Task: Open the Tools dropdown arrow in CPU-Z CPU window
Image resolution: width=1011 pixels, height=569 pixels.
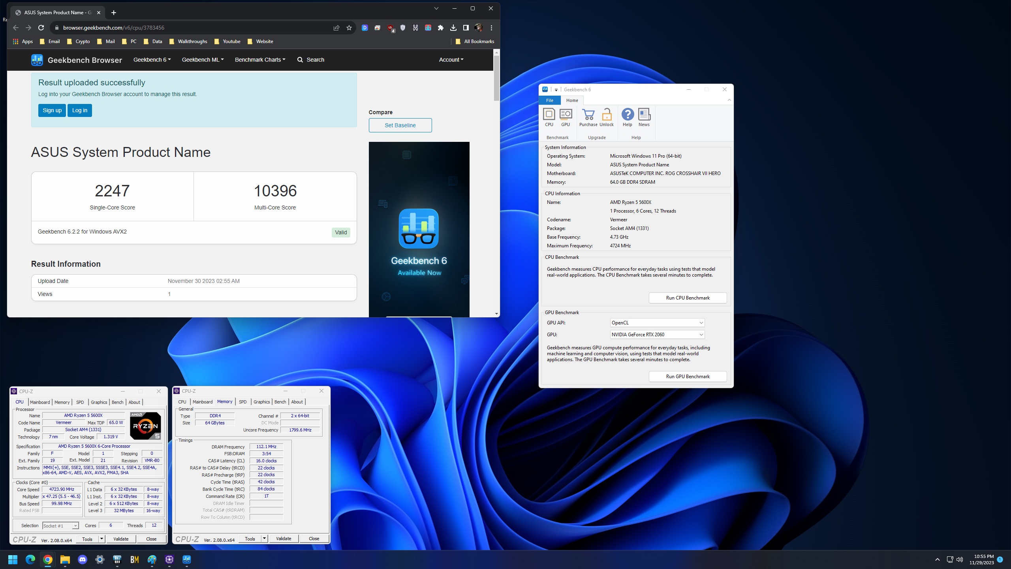Action: tap(101, 539)
